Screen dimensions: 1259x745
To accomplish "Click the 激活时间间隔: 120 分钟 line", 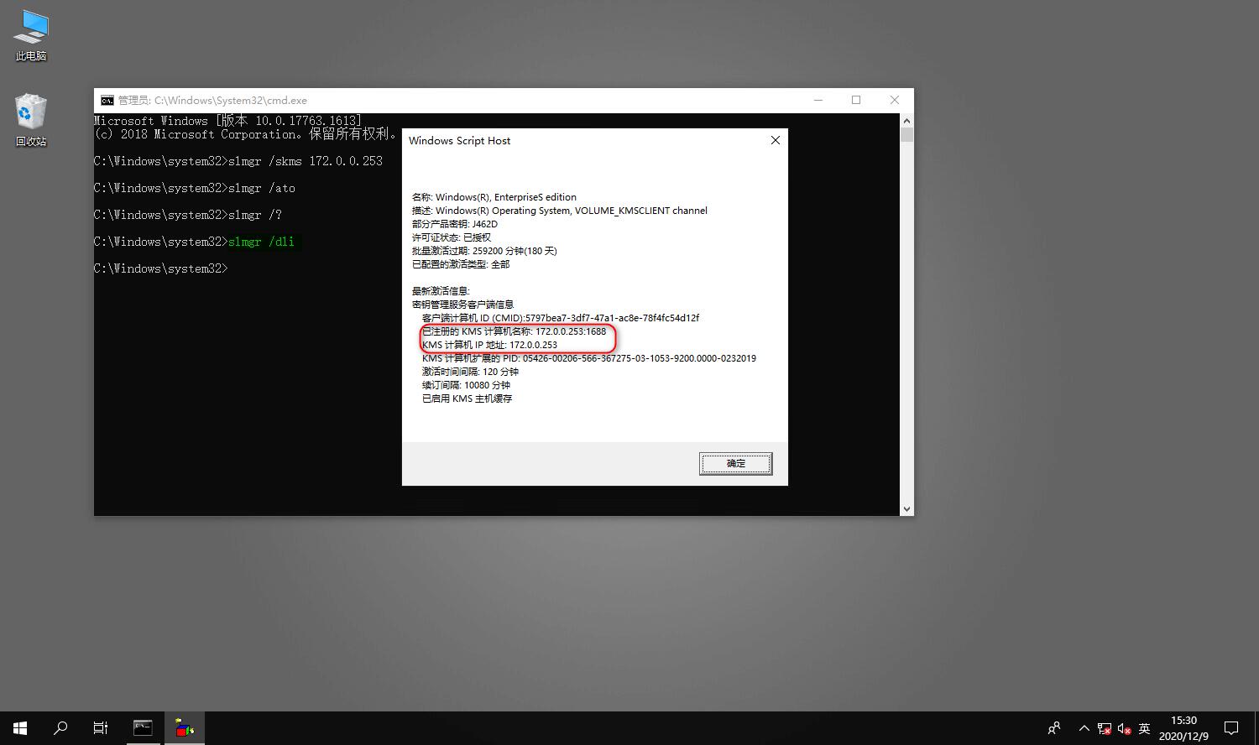I will [x=470, y=372].
